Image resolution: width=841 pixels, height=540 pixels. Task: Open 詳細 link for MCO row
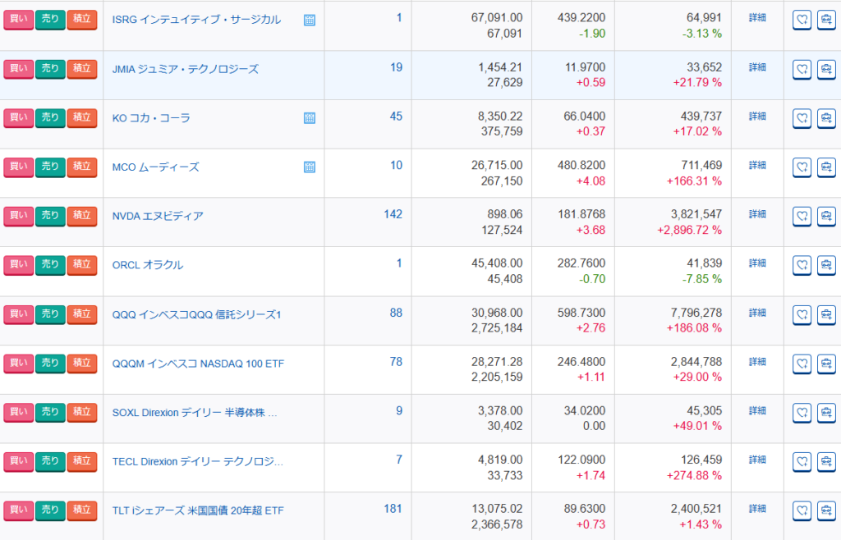coord(757,165)
